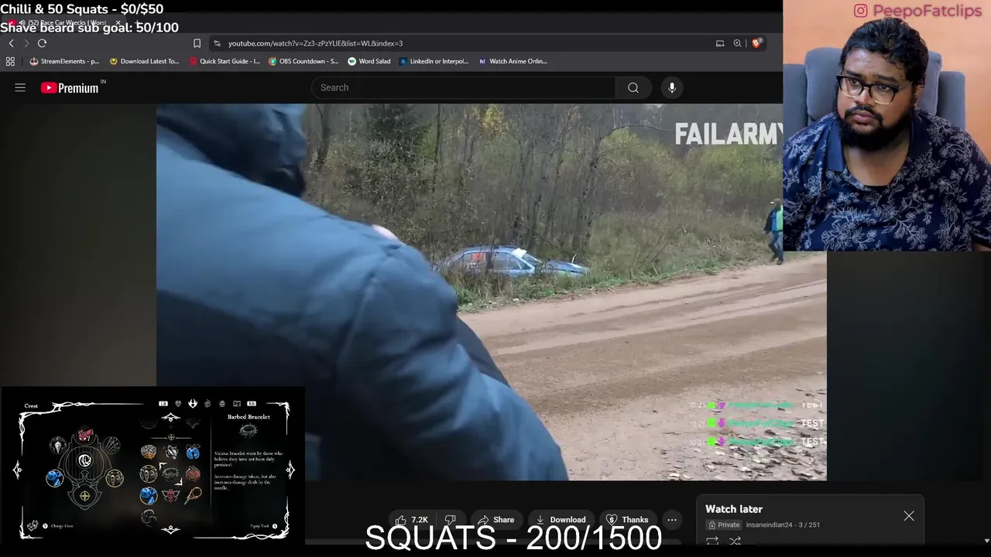Select the RB tab button in game menu
The width and height of the screenshot is (991, 557).
[x=252, y=403]
